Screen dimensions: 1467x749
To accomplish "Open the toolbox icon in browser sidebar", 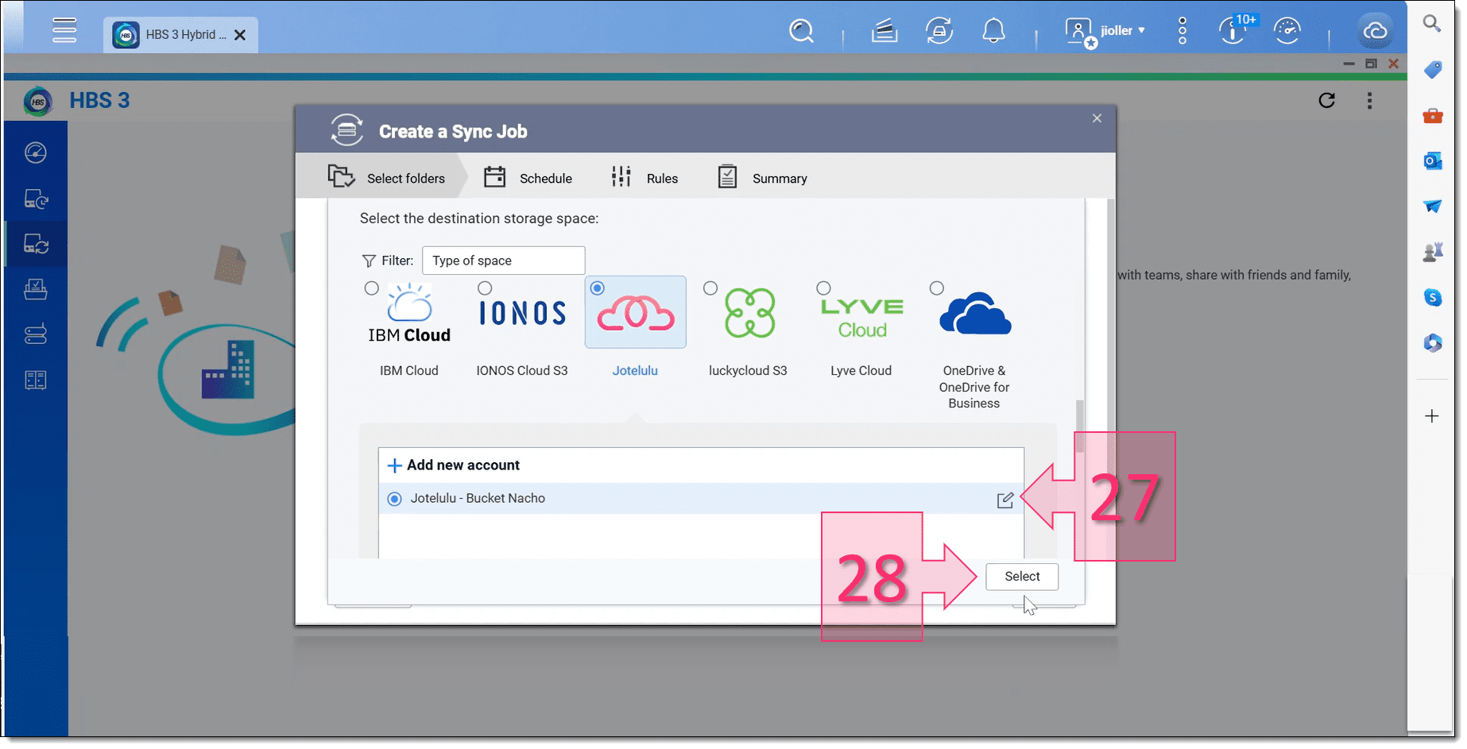I will coord(1432,116).
